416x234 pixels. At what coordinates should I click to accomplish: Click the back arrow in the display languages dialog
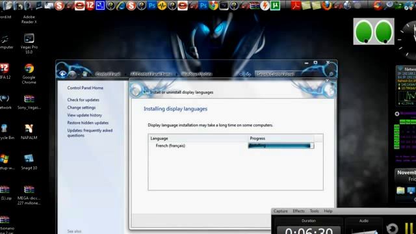(x=136, y=92)
